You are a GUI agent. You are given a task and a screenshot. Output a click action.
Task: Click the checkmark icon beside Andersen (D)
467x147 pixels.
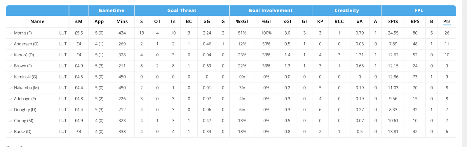11,44
